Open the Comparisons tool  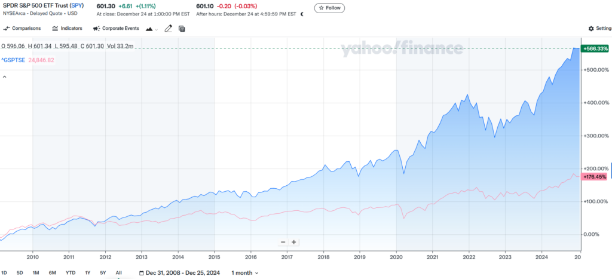pos(22,28)
